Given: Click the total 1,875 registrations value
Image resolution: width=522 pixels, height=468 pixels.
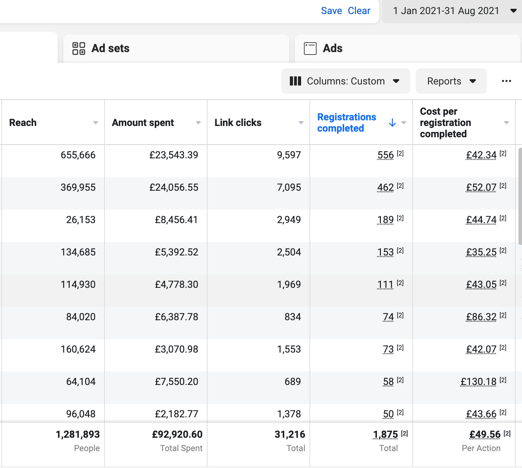Looking at the screenshot, I should (386, 435).
